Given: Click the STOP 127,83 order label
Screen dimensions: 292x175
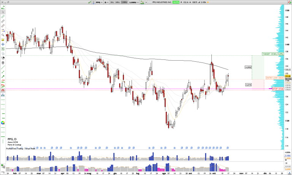Looking at the screenshot, I should (278, 89).
